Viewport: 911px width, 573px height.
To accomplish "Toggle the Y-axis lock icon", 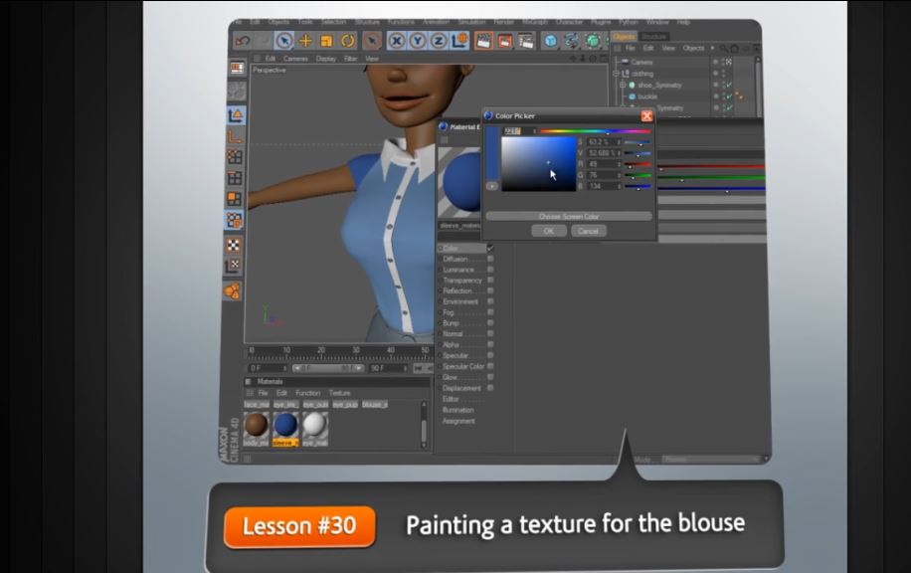I will [x=418, y=41].
